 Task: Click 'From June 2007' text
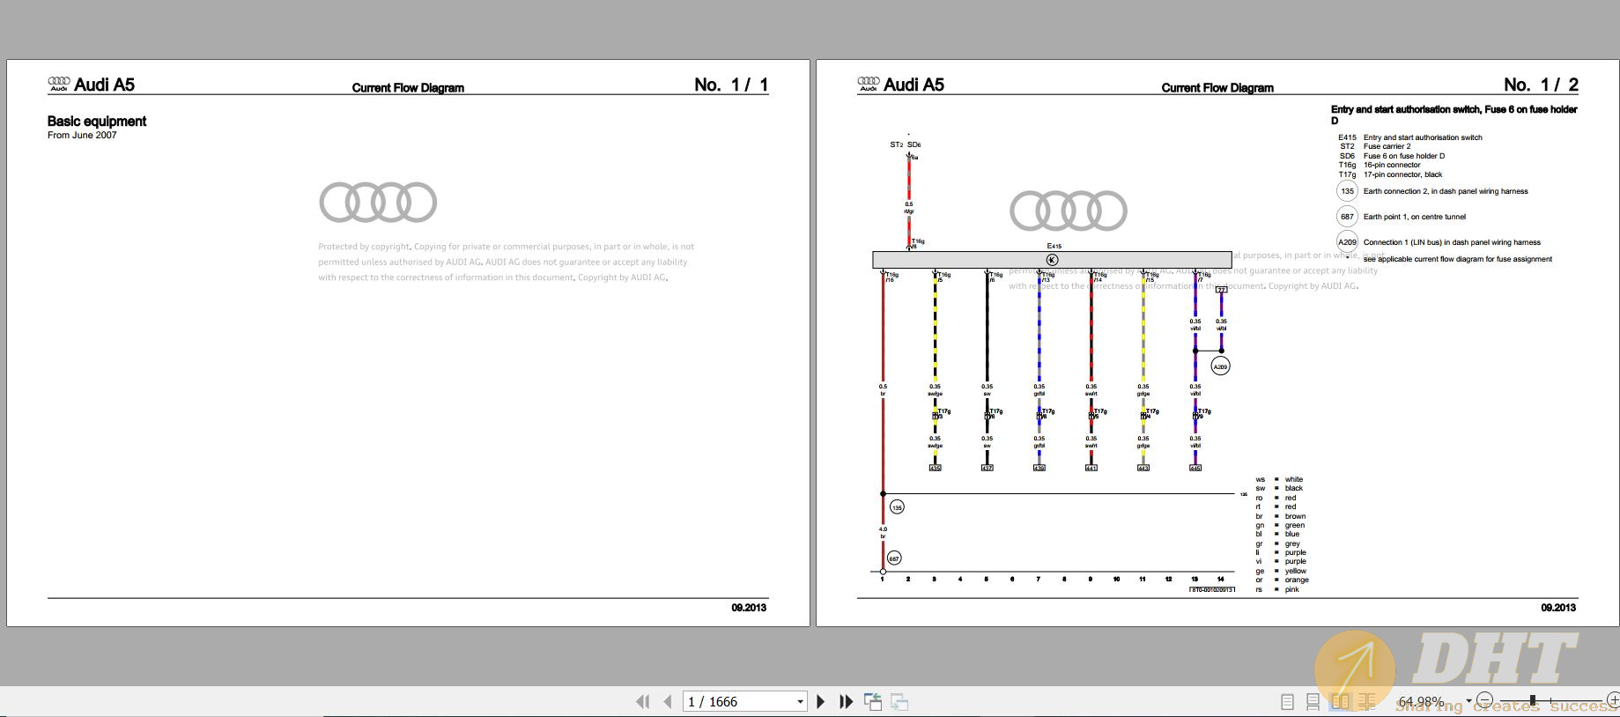tap(82, 135)
